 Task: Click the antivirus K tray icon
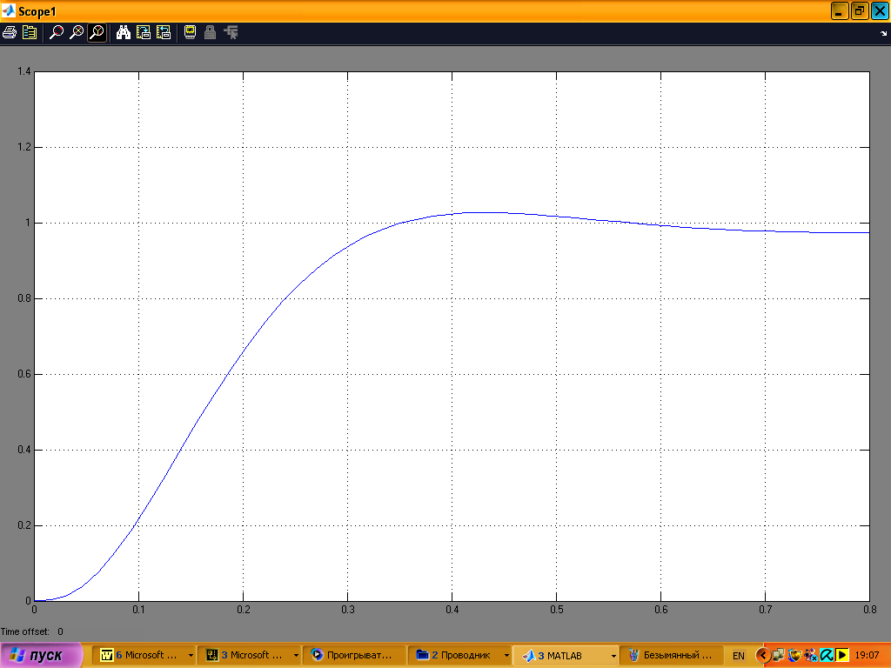(827, 656)
